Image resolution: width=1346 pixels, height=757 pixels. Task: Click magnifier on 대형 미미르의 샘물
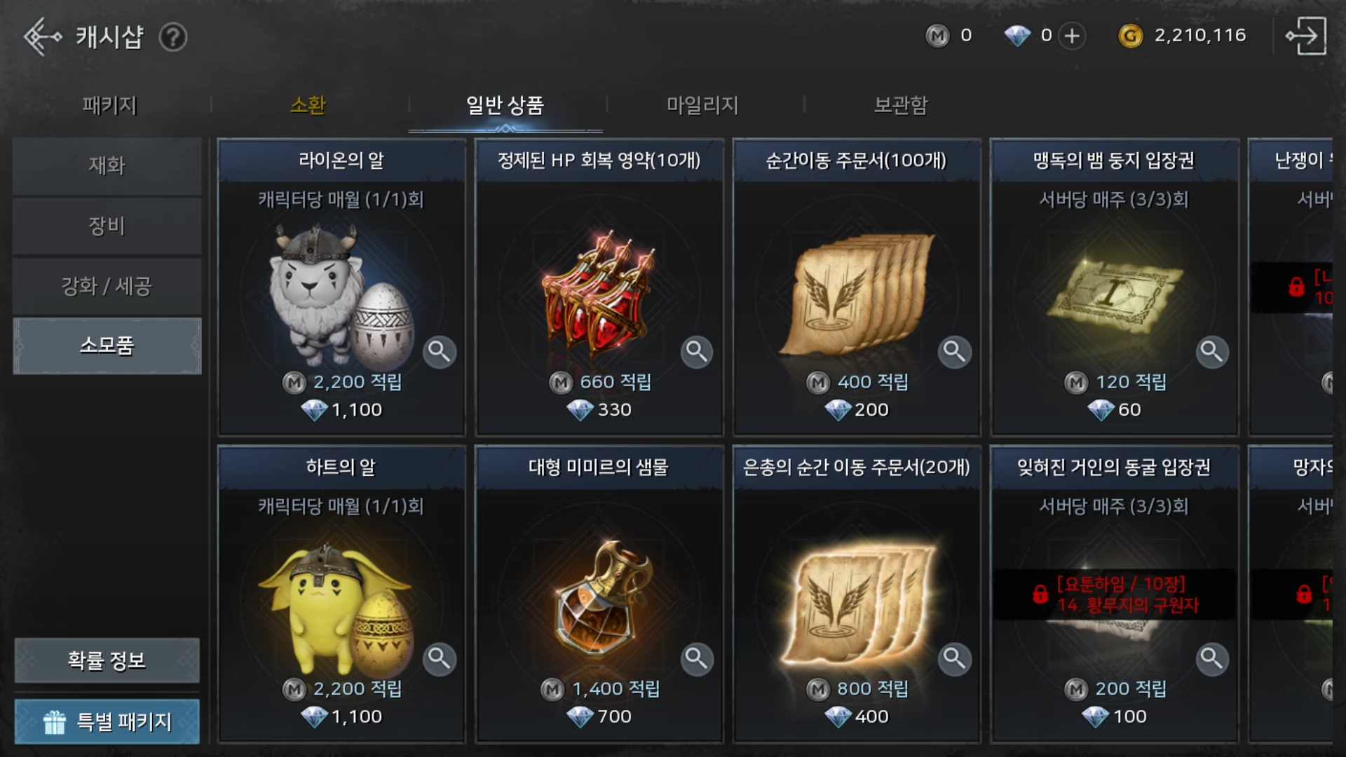tap(697, 659)
